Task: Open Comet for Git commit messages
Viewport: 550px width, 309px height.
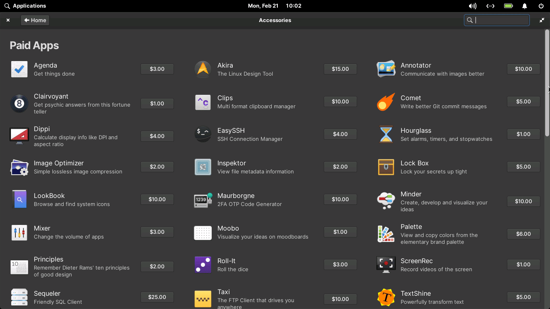Action: click(386, 102)
